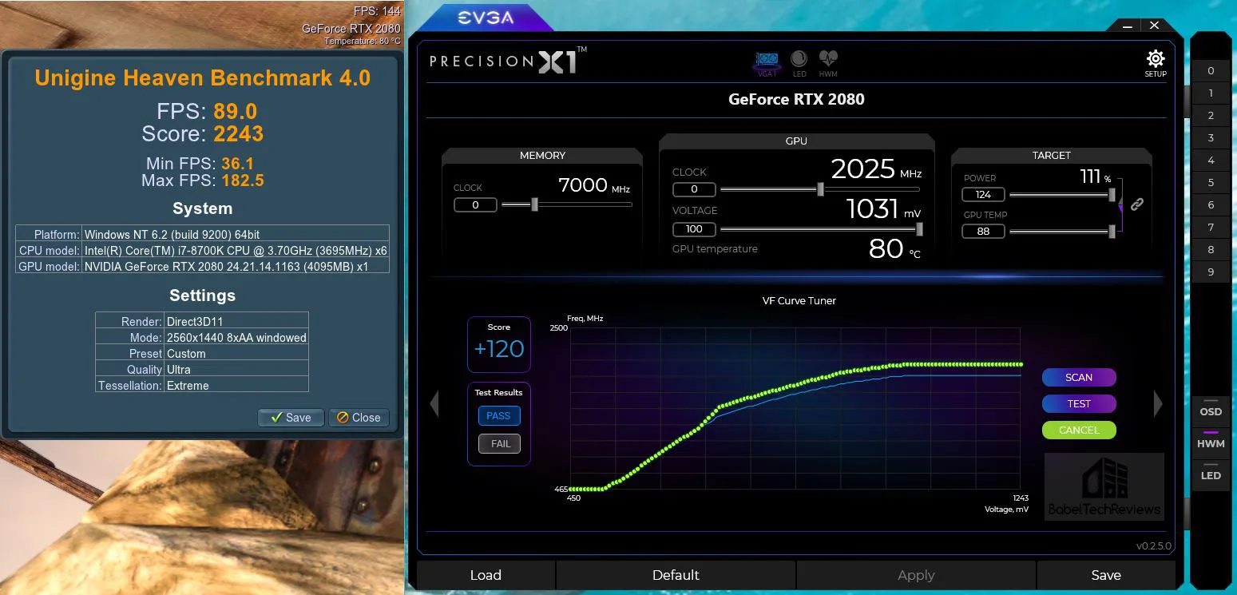This screenshot has height=595, width=1237.
Task: Click the Preset Custom cell
Action: tap(236, 353)
